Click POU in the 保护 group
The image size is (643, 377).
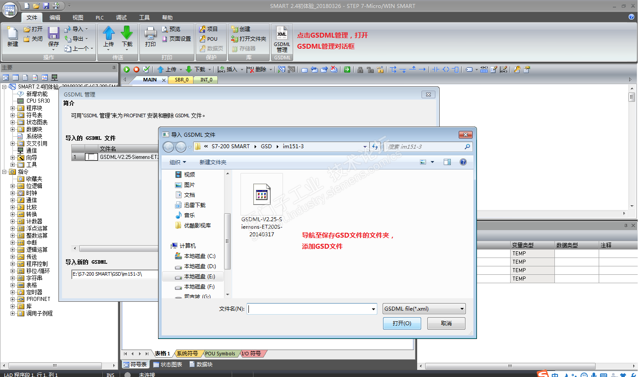click(x=209, y=39)
